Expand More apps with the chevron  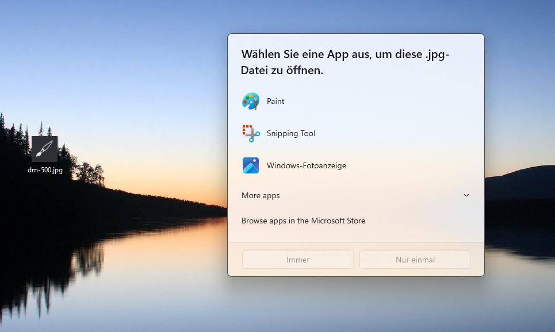[466, 195]
